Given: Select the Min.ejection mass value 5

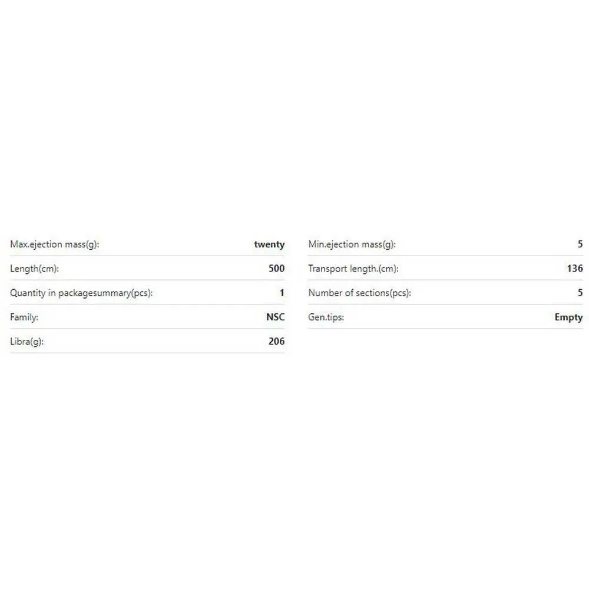Looking at the screenshot, I should pos(580,244).
